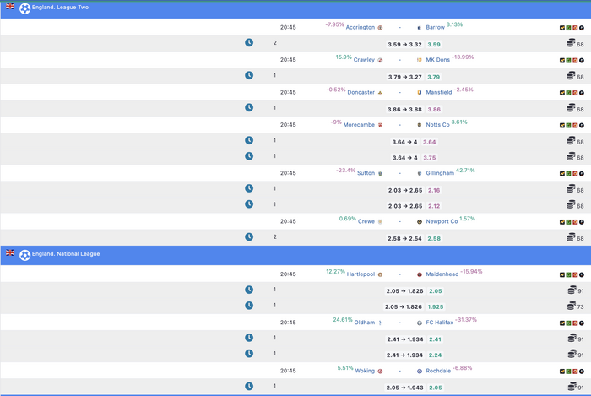Click the pink 3.86 odds value
Viewport: 591px width, 396px height.
[434, 109]
